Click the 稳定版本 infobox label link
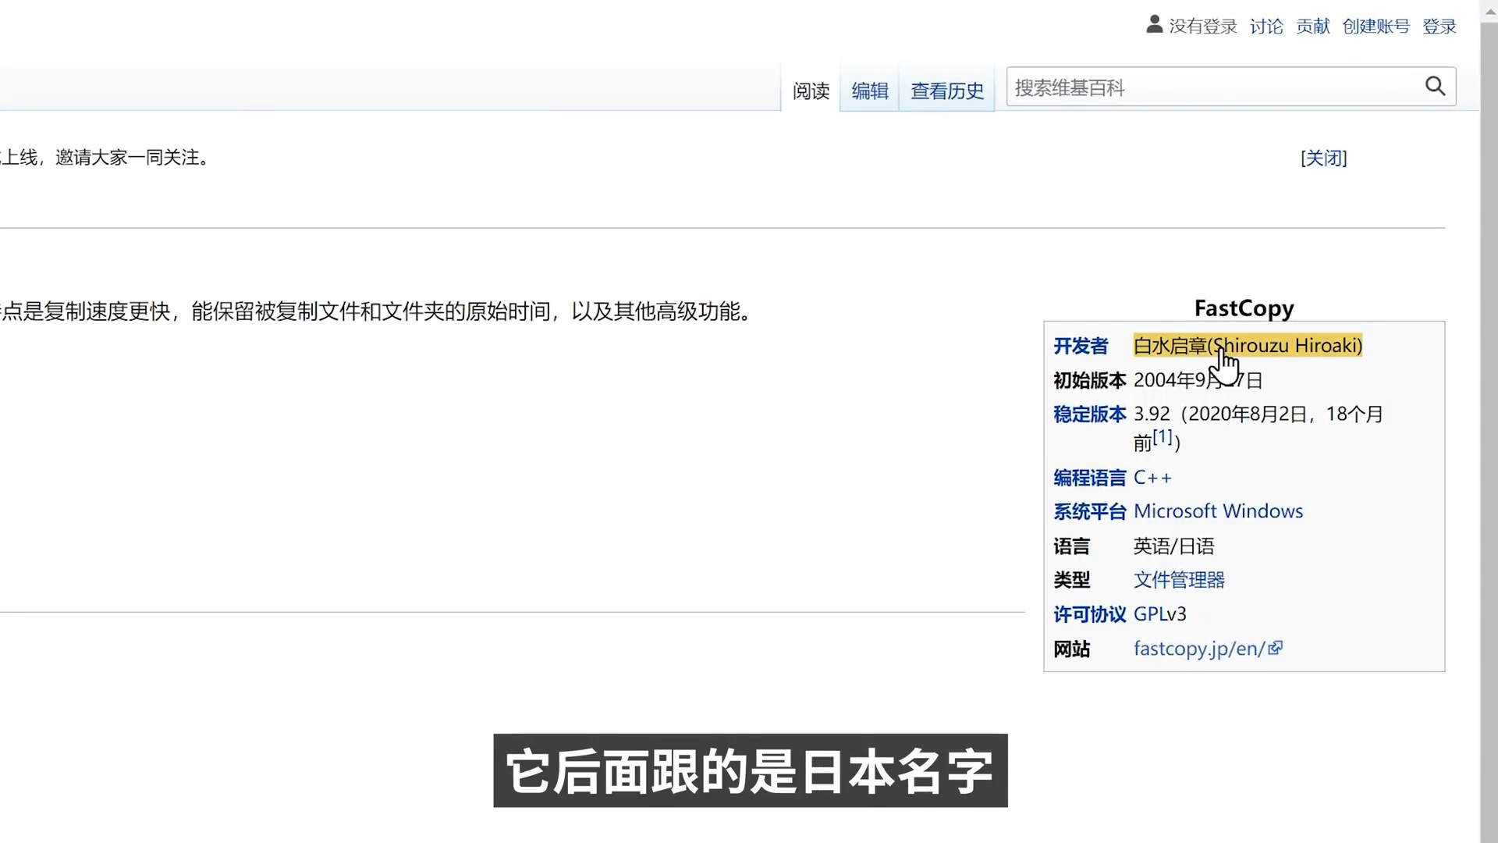 (1088, 414)
